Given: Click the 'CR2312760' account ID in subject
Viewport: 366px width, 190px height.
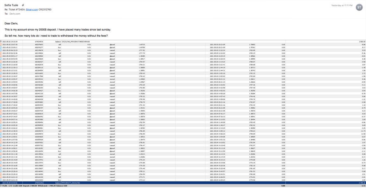Looking at the screenshot, I should [x=45, y=9].
